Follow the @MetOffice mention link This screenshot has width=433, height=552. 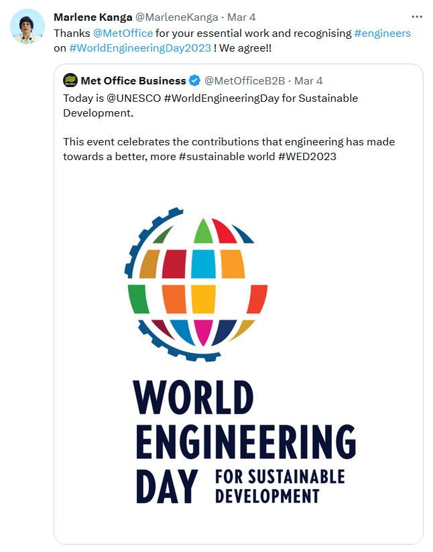coord(123,33)
